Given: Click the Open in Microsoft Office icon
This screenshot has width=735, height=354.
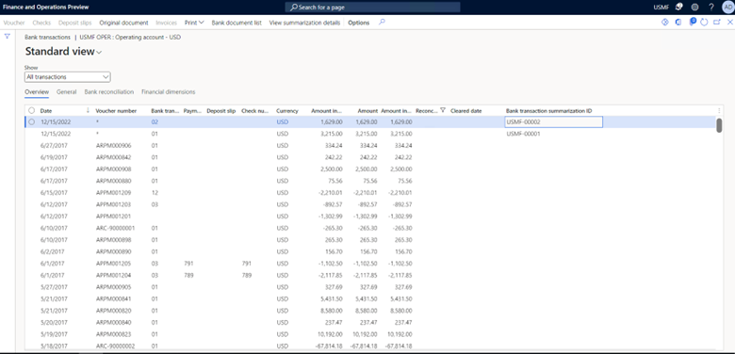Looking at the screenshot, I should [678, 22].
